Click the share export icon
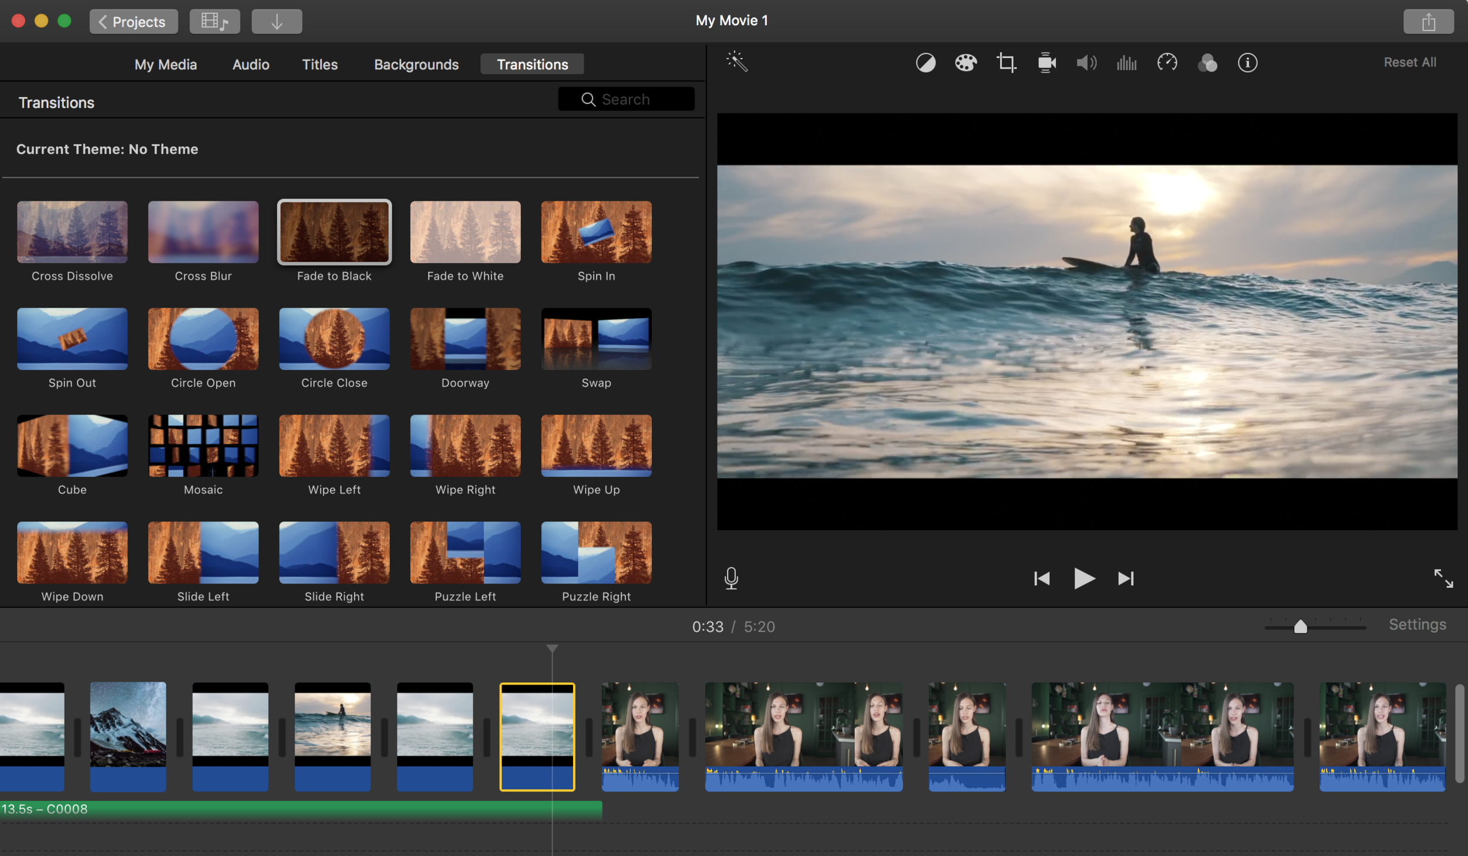This screenshot has width=1468, height=856. pyautogui.click(x=1428, y=22)
